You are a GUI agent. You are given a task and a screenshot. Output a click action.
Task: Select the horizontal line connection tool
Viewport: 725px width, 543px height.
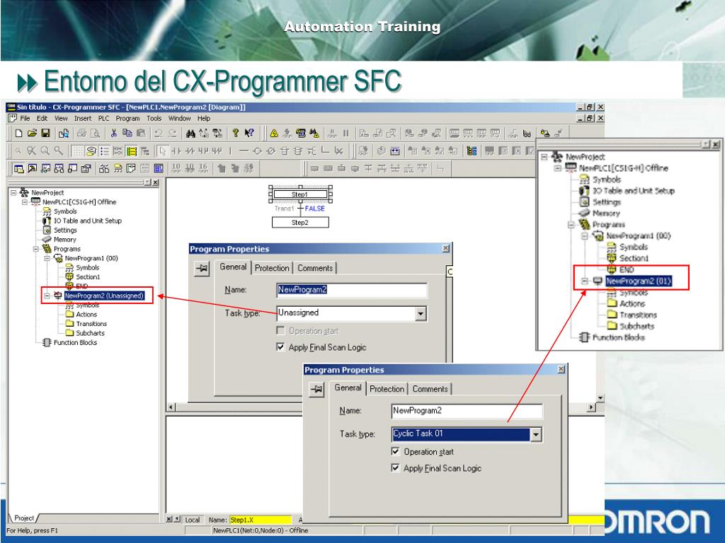point(244,151)
